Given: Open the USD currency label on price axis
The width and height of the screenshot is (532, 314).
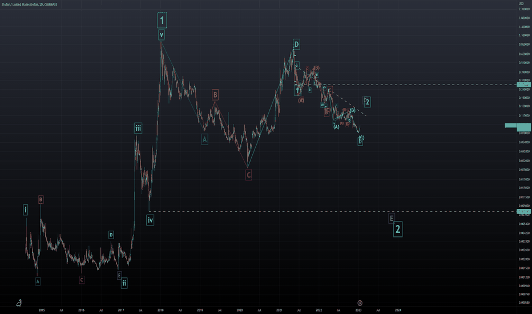Looking at the screenshot, I should [521, 3].
